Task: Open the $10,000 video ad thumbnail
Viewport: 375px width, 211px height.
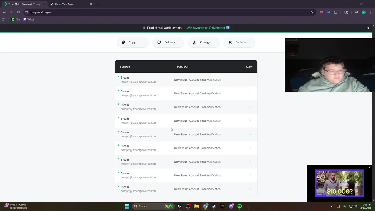Action: coord(339,183)
